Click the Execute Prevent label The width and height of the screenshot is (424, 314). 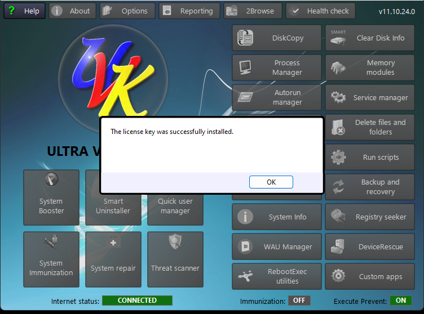click(360, 301)
